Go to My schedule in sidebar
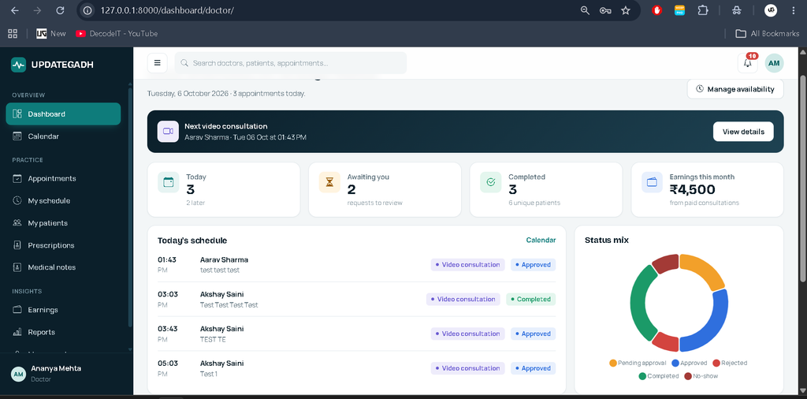Image resolution: width=807 pixels, height=399 pixels. (x=63, y=201)
